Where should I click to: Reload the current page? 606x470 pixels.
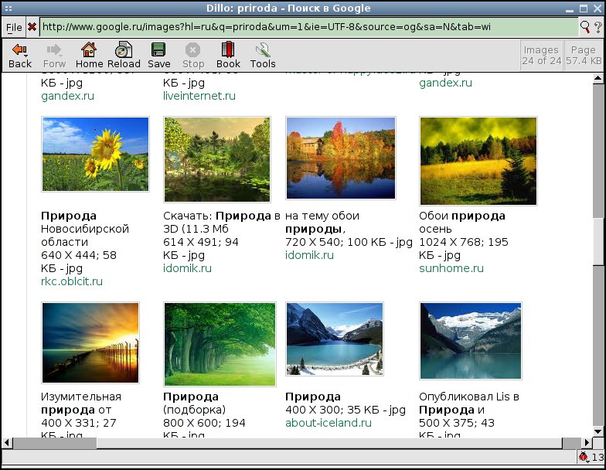pos(124,56)
